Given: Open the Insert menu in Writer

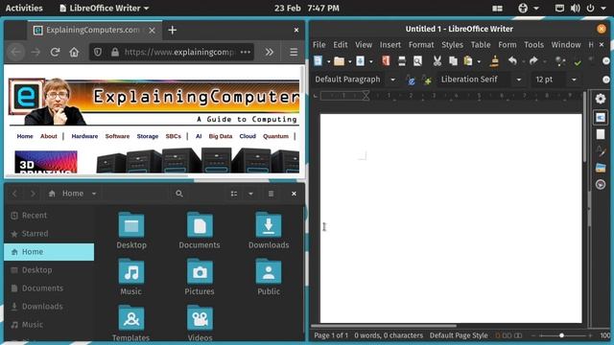Looking at the screenshot, I should tap(390, 45).
